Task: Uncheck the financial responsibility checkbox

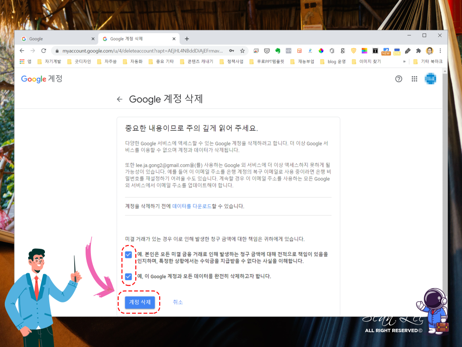Action: (x=128, y=255)
